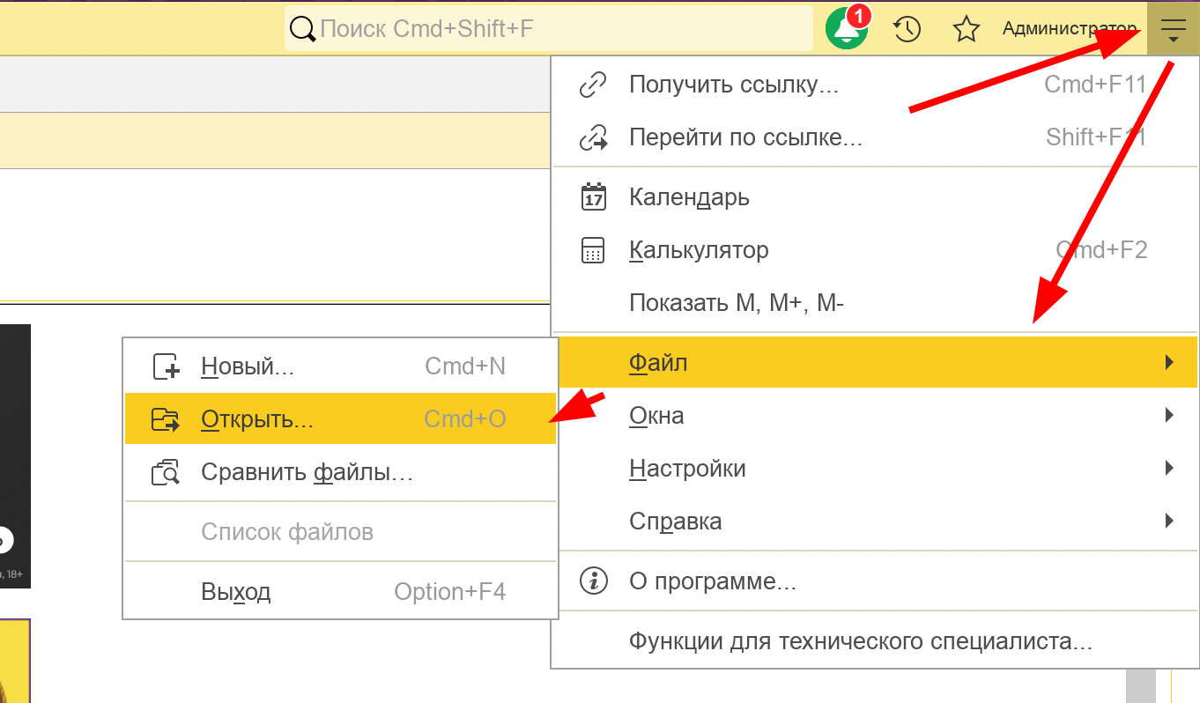Click the calendar icon showing 17
Screen dimensions: 1200x703
[x=594, y=196]
